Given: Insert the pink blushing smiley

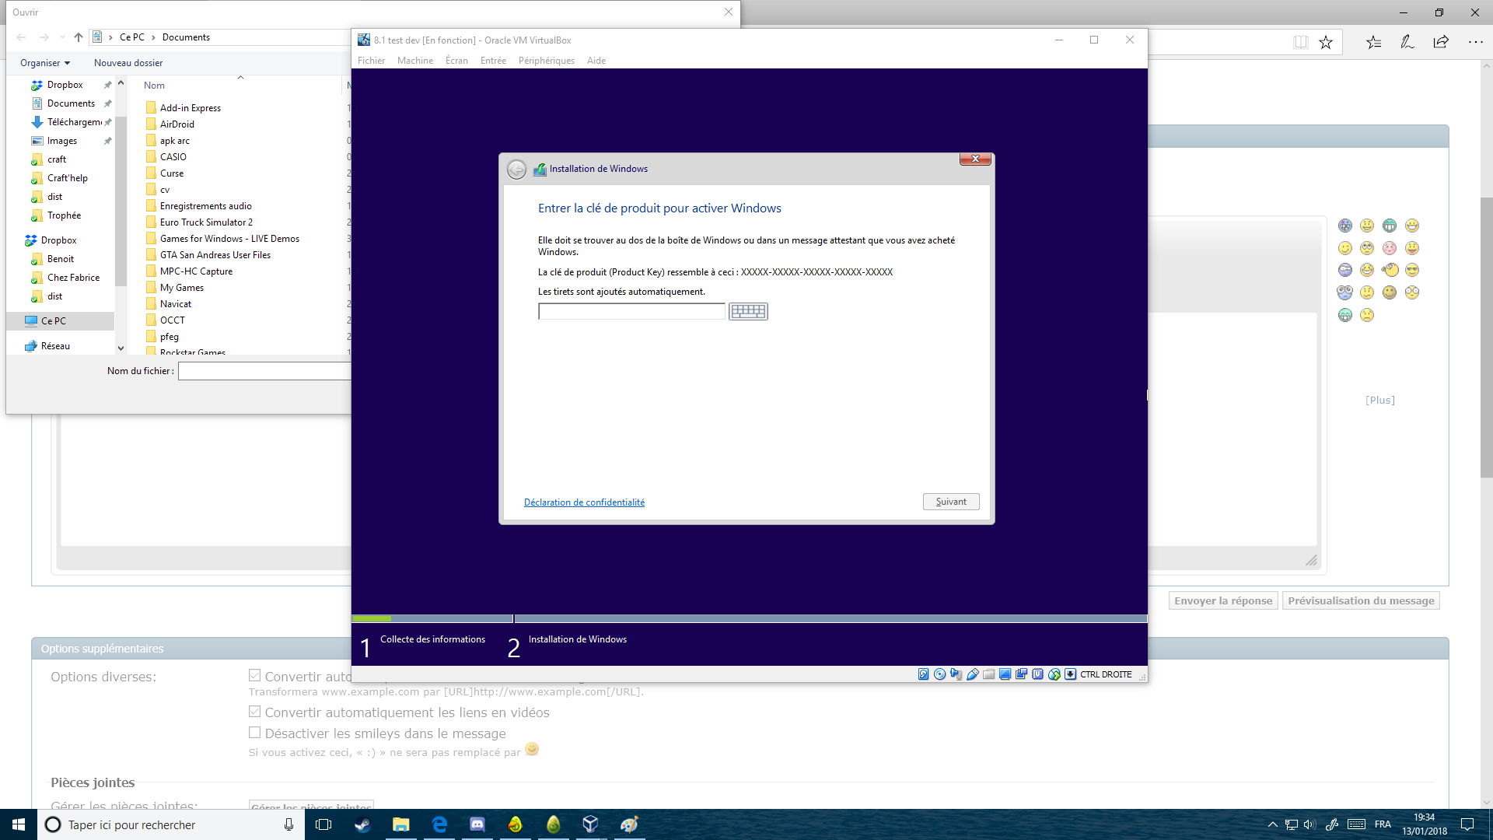Looking at the screenshot, I should pyautogui.click(x=1390, y=248).
